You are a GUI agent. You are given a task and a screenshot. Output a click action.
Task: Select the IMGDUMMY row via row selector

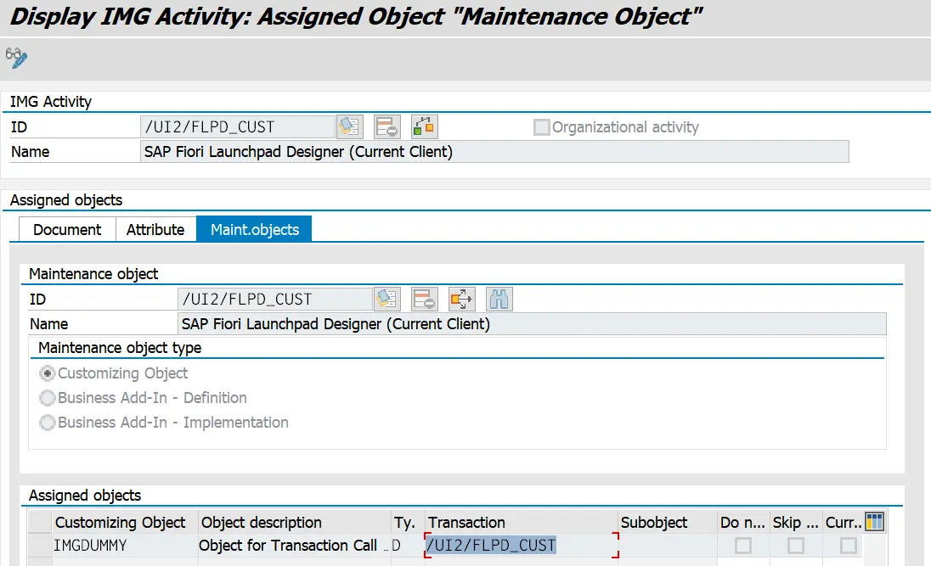40,546
